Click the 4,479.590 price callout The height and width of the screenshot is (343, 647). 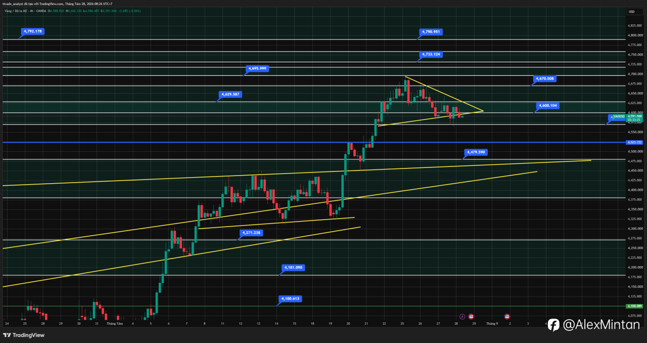476,152
